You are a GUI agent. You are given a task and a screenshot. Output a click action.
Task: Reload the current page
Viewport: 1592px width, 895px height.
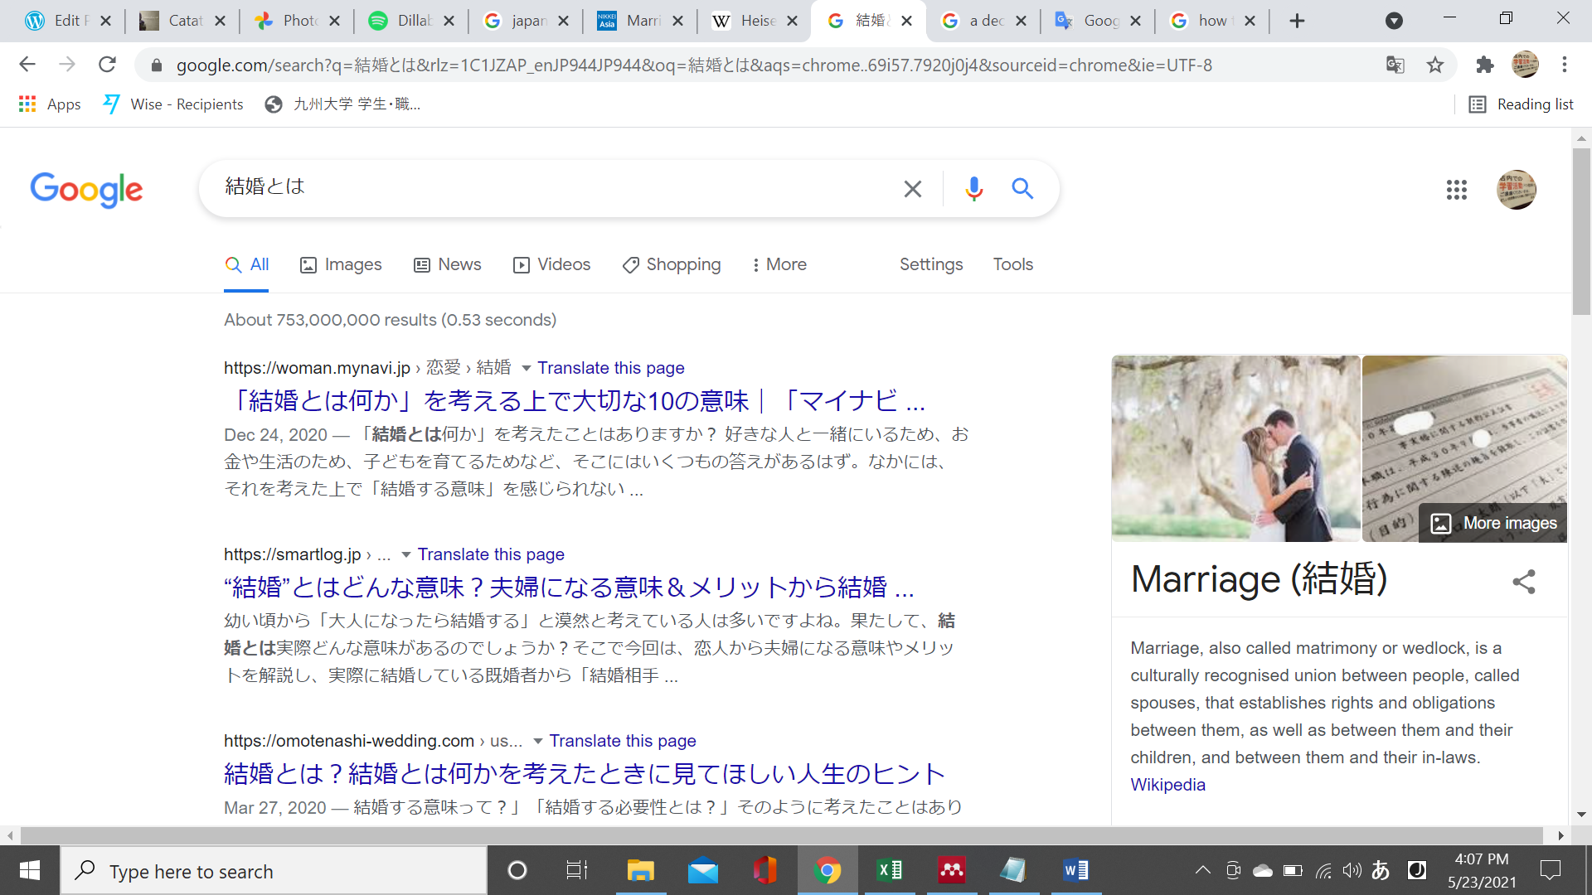pos(107,65)
